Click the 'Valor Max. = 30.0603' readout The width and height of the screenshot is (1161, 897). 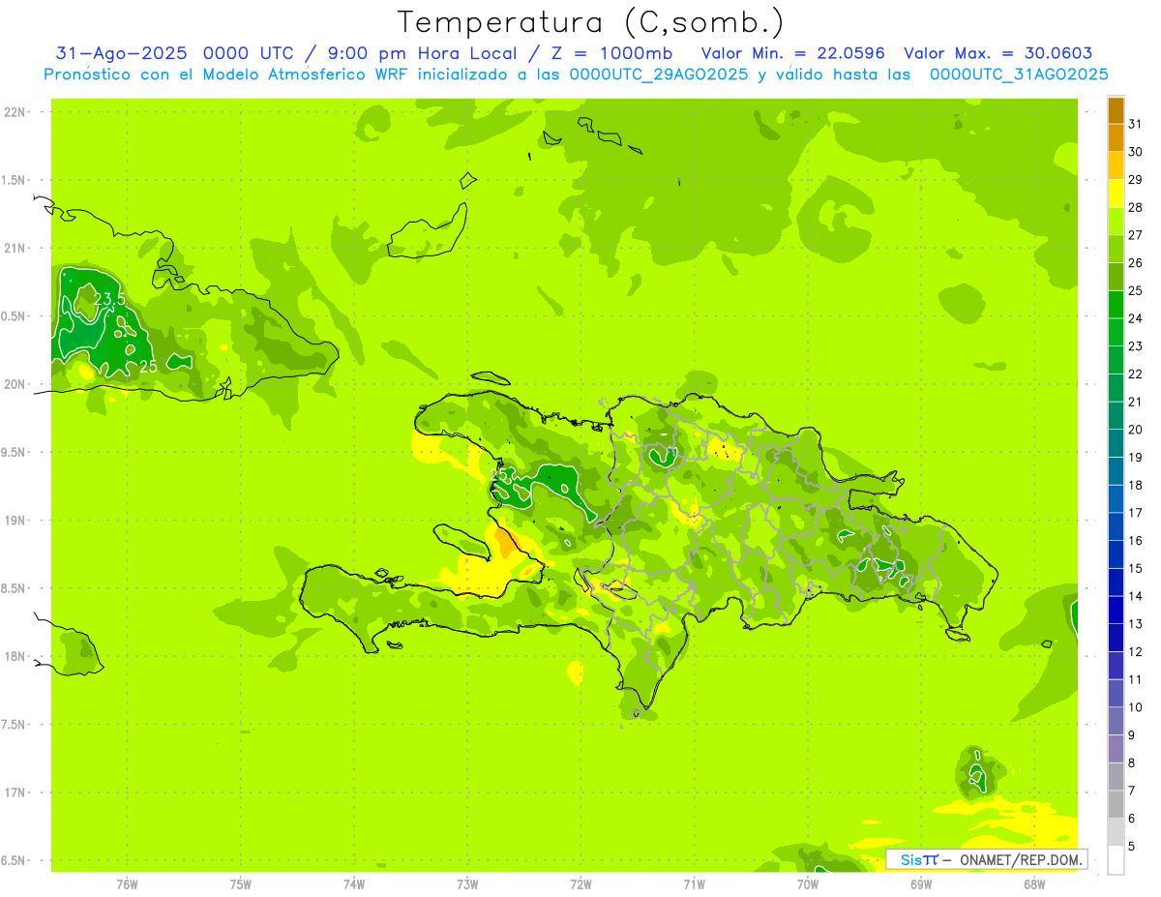[997, 53]
